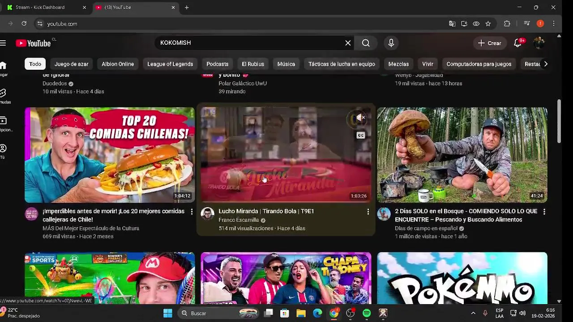Select the Vivir chip
Viewport: 573px width, 322px height.
[428, 64]
